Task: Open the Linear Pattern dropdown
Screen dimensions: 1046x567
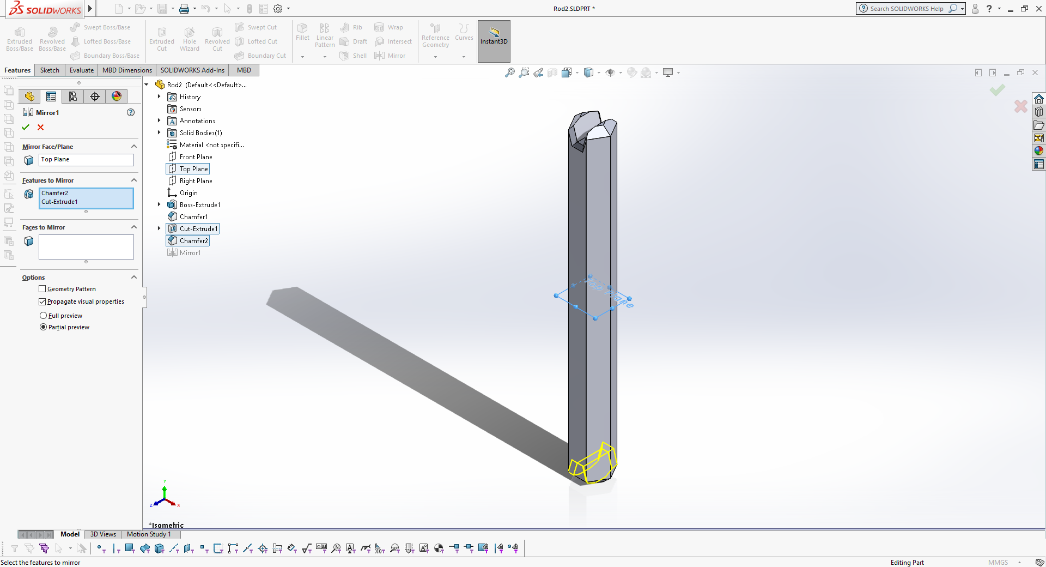Action: (x=325, y=57)
